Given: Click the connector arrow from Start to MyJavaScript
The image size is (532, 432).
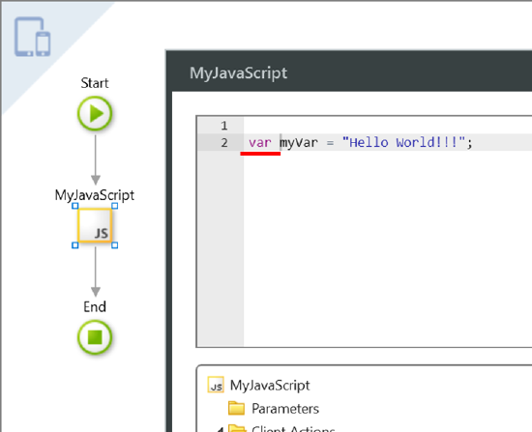Looking at the screenshot, I should click(x=96, y=160).
